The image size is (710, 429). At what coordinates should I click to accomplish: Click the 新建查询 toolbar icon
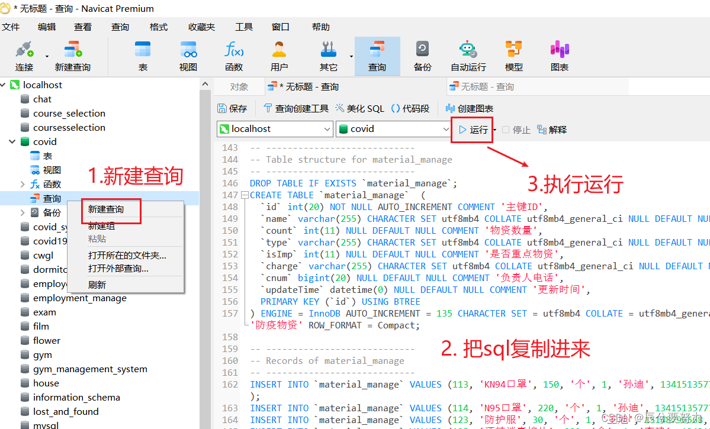[x=73, y=56]
